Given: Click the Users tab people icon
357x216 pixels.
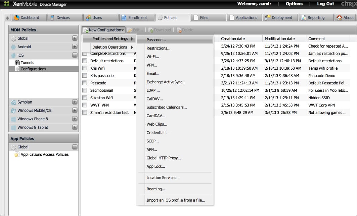Looking at the screenshot, I should click(88, 18).
